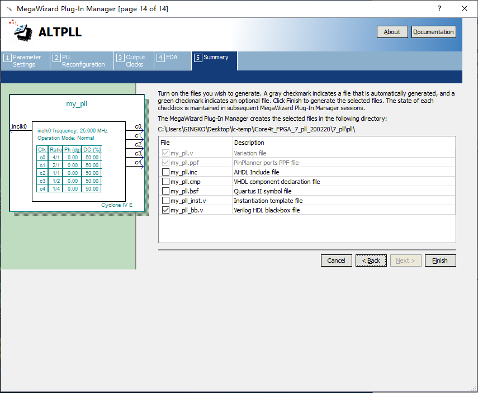This screenshot has height=393, width=478.
Task: Cancel the MegaWizard dialog
Action: pyautogui.click(x=336, y=261)
